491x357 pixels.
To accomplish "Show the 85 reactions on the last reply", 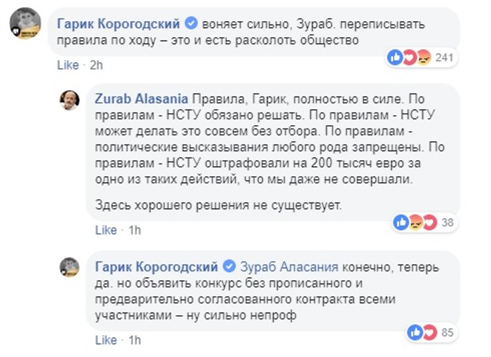I will click(x=447, y=332).
